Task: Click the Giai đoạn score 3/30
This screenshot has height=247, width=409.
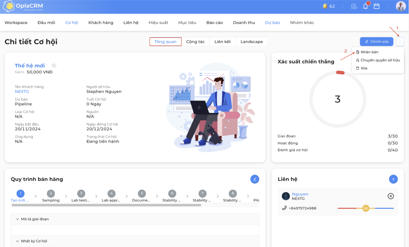Action: click(393, 136)
